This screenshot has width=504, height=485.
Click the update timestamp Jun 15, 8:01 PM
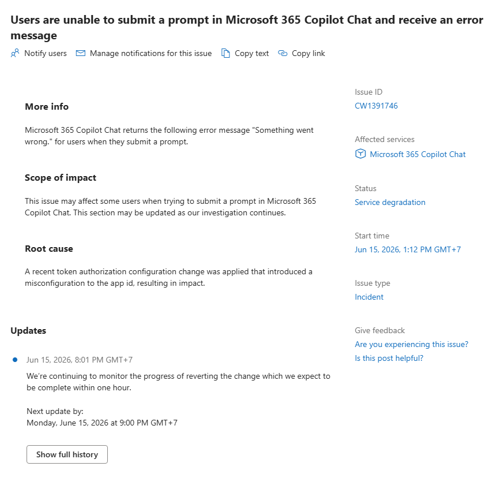click(80, 360)
